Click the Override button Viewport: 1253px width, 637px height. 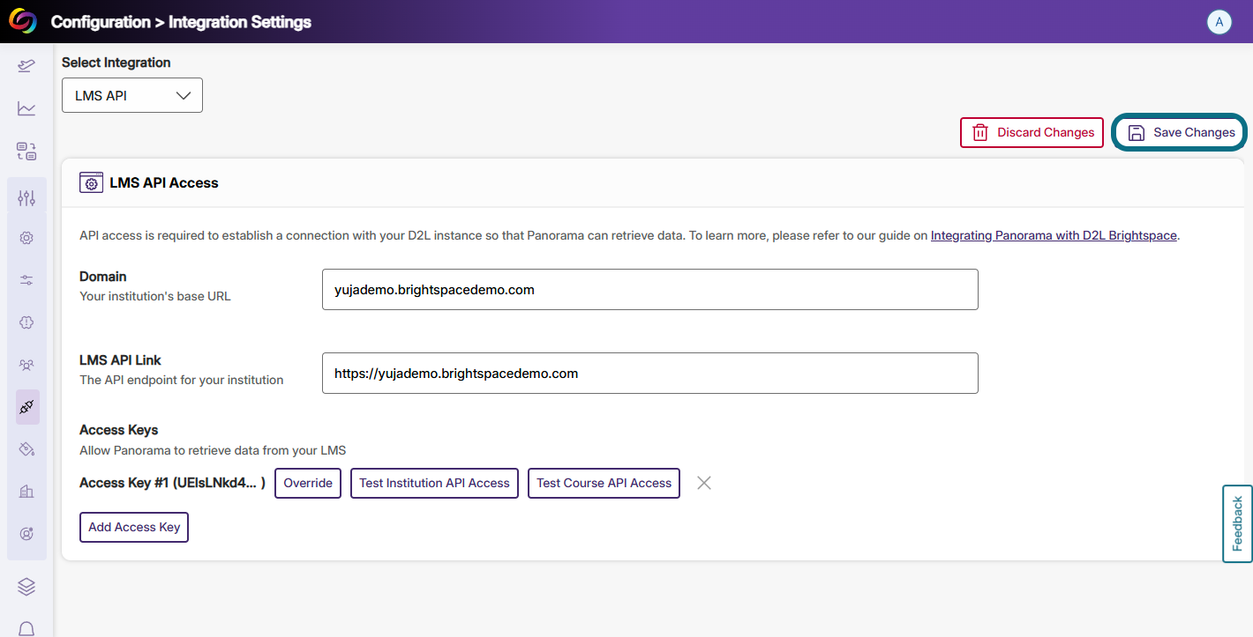[x=308, y=483]
